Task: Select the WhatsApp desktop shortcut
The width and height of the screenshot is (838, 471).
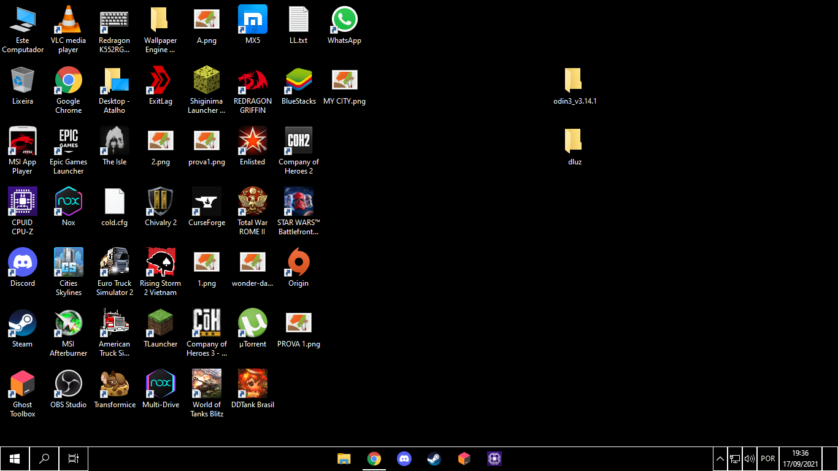Action: (345, 25)
